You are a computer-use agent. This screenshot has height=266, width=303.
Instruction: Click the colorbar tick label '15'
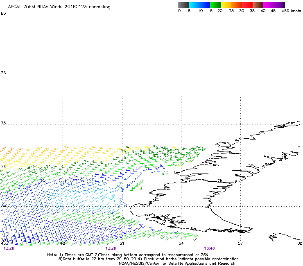(x=210, y=11)
